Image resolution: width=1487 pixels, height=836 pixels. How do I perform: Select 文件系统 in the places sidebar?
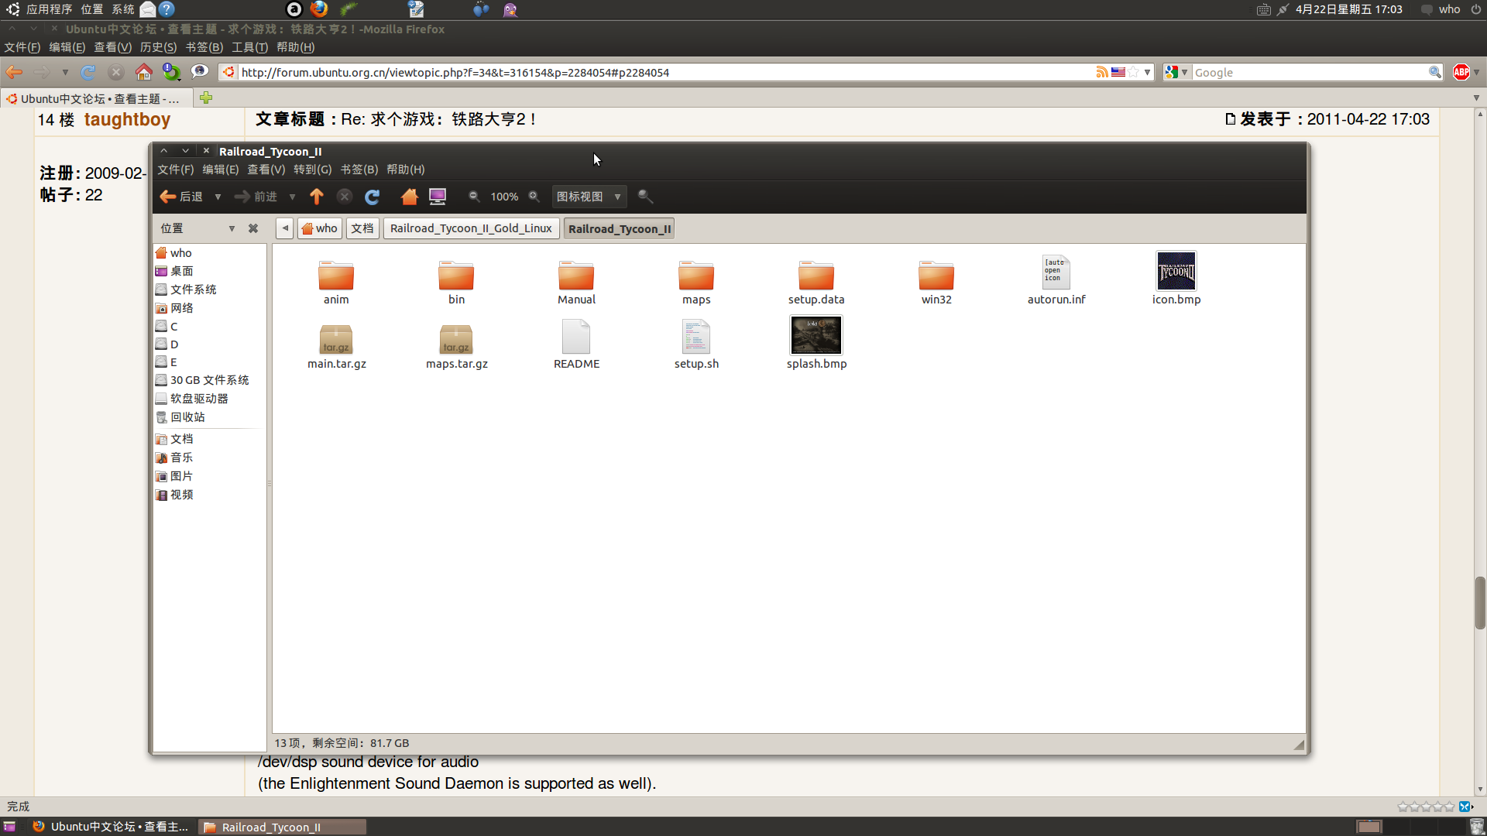[x=209, y=290]
